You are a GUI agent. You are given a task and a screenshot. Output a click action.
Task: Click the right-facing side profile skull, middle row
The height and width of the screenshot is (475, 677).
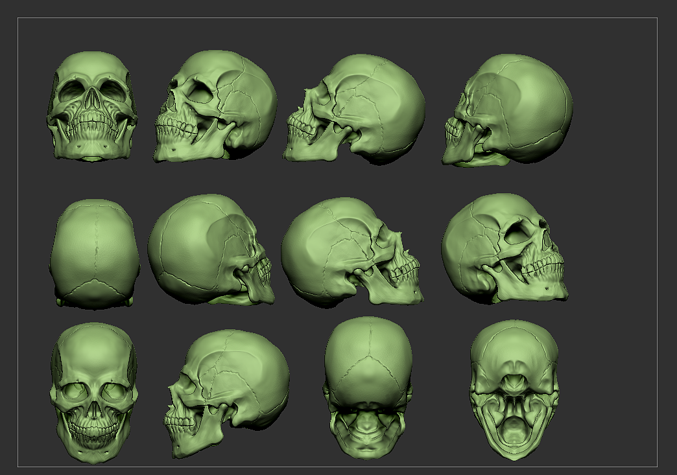point(352,252)
